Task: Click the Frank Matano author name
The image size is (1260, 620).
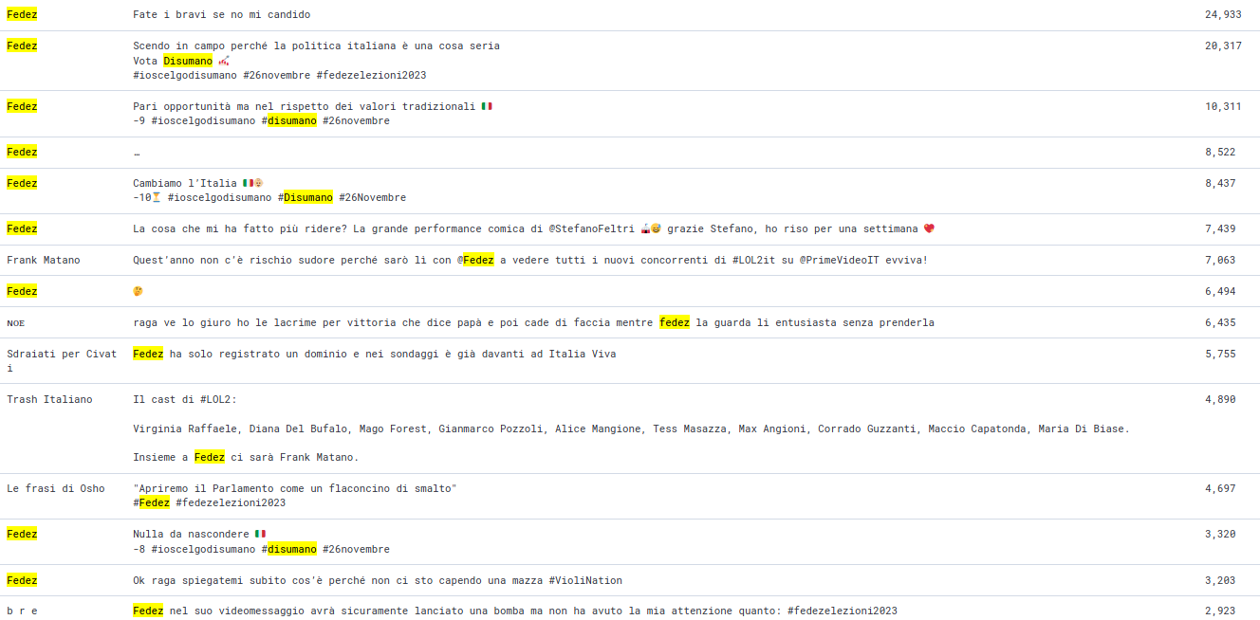Action: [44, 260]
